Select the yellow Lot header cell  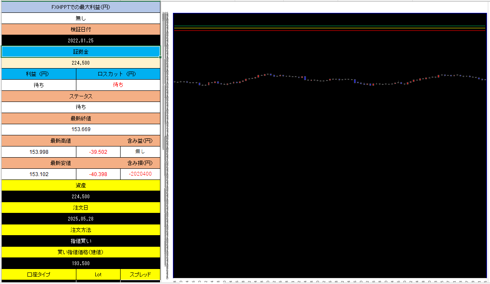[98, 274]
